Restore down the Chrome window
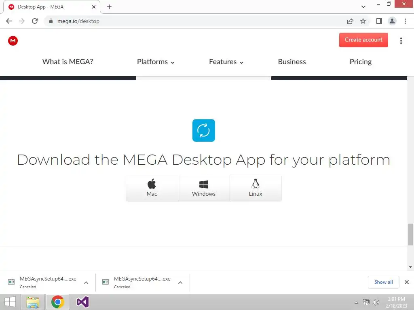This screenshot has width=414, height=310. pos(389,4)
